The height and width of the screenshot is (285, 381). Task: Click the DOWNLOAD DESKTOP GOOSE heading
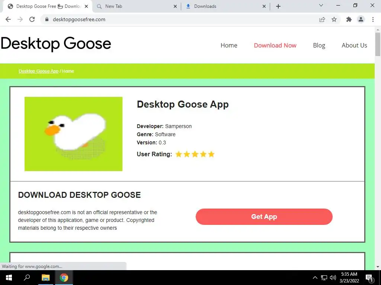pyautogui.click(x=80, y=195)
